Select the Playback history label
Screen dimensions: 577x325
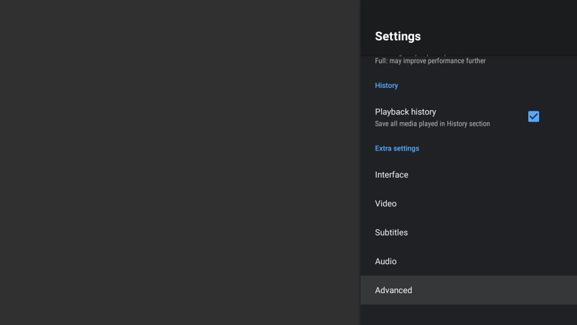(x=405, y=112)
